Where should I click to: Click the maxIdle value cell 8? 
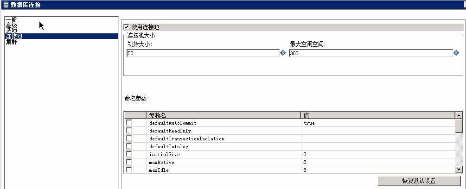coord(378,170)
